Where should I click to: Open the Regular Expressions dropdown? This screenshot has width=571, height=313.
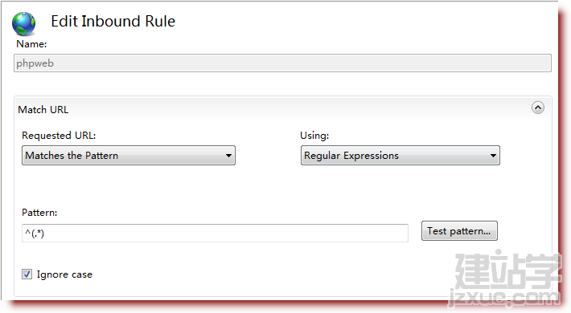401,156
